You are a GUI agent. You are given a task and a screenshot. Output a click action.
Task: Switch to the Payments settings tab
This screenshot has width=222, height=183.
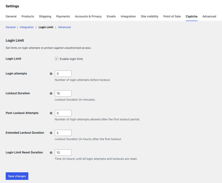[x=63, y=16]
